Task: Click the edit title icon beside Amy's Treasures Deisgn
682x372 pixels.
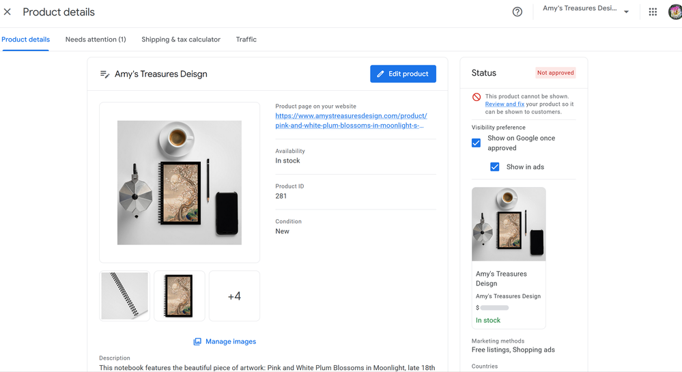Action: (x=104, y=74)
